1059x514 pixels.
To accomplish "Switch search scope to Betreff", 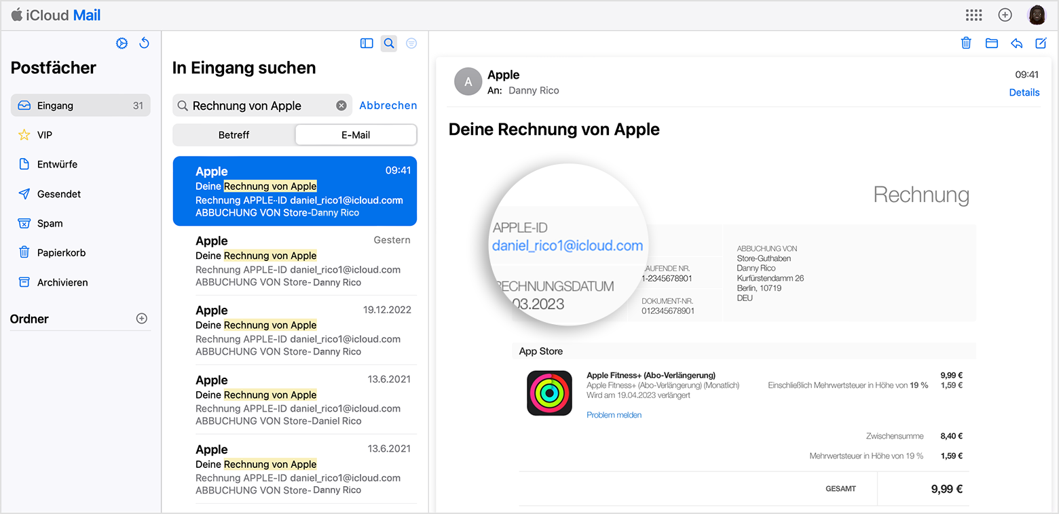I will click(x=234, y=135).
